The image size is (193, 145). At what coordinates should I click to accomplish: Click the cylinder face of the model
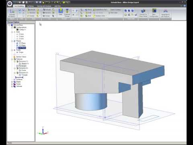91,102
